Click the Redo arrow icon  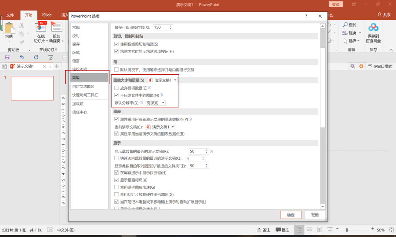[x=36, y=57]
